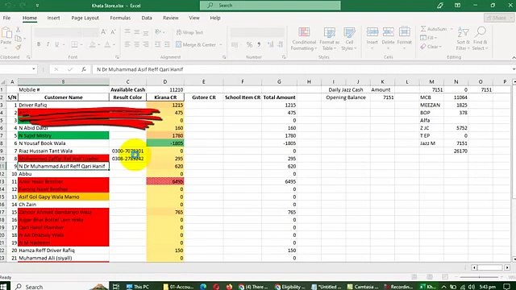Click the horizontal scrollbar right arrow
The width and height of the screenshot is (516, 290).
507,267
